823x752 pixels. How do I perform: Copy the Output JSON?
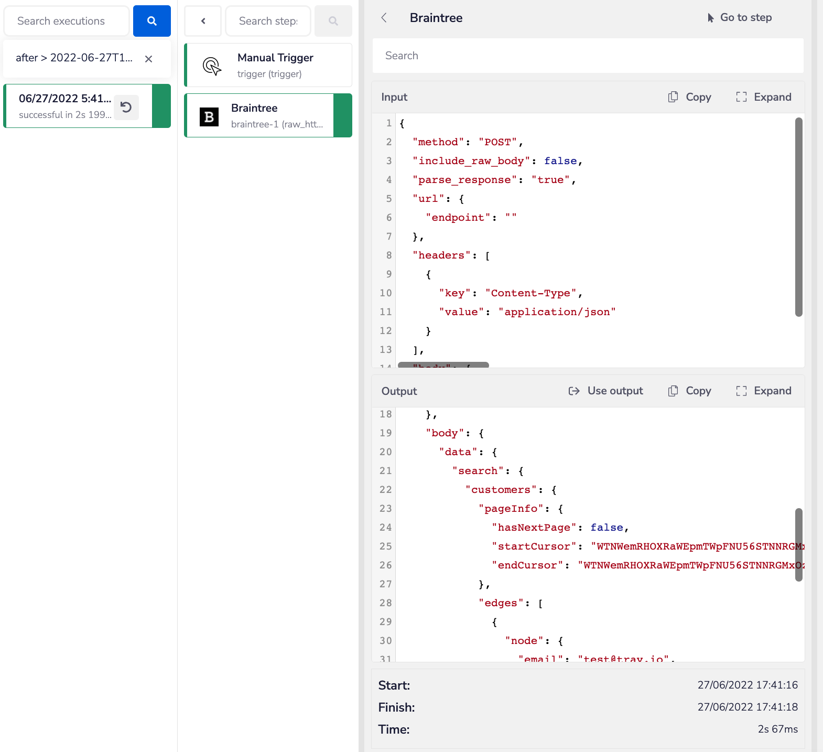[690, 391]
